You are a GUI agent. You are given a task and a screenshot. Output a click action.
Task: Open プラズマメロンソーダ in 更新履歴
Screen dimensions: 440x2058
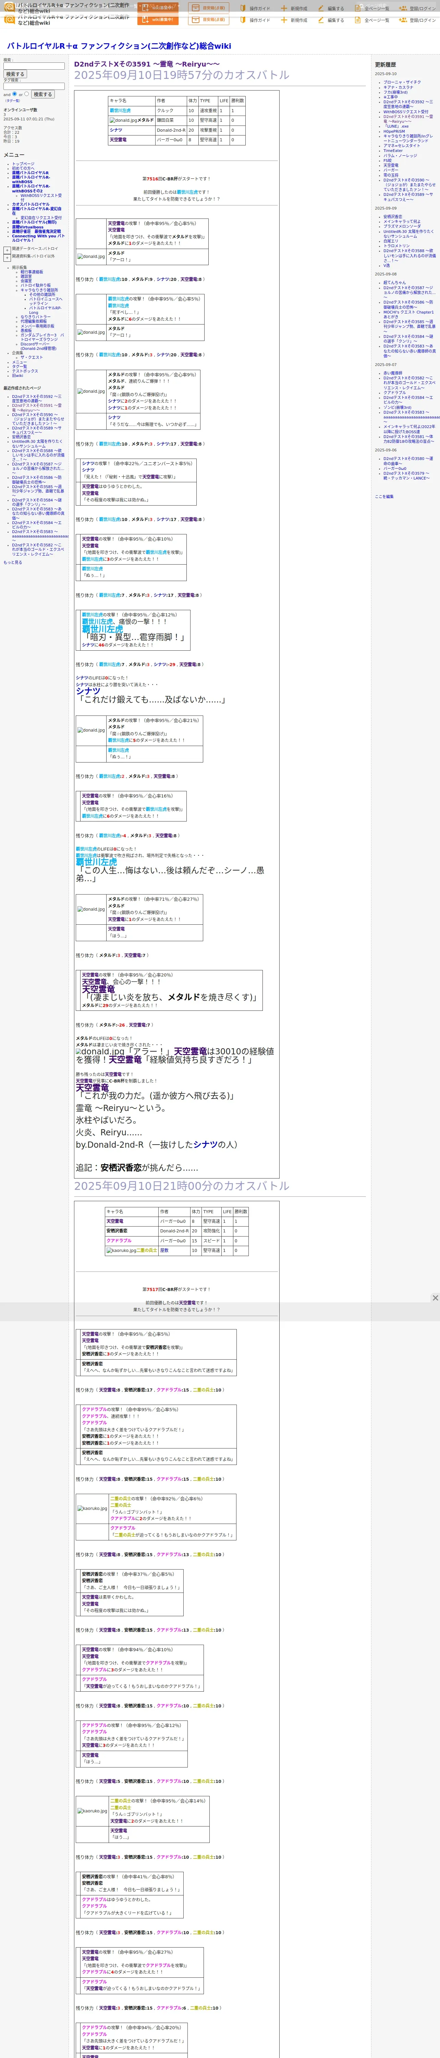(402, 226)
